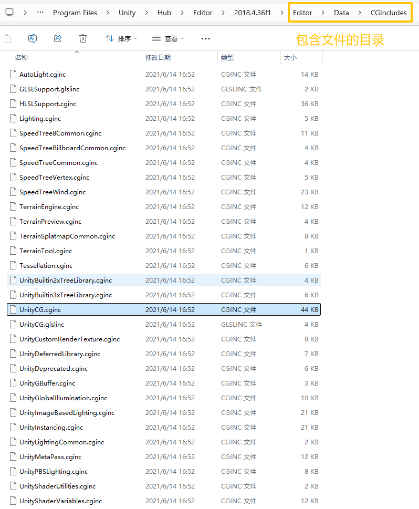Expand the chevron between Data and CGIncludes
The width and height of the screenshot is (419, 509).
[x=360, y=13]
